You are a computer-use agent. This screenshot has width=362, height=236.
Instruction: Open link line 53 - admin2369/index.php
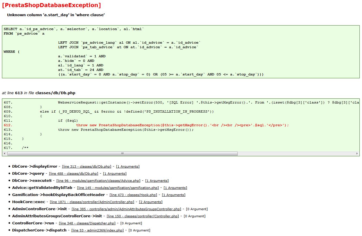[97, 230]
